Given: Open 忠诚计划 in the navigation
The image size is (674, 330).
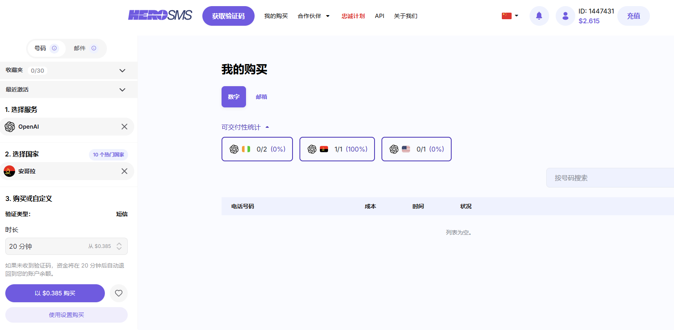Looking at the screenshot, I should coord(353,16).
